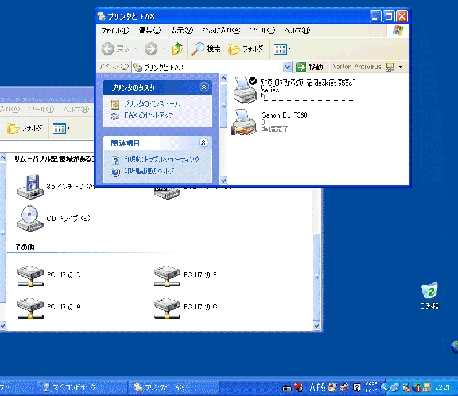Click My Computer left pane scroll down arrow
This screenshot has width=458, height=396.
3,325
